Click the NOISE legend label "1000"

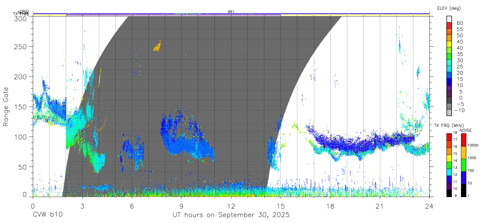[x=473, y=158]
